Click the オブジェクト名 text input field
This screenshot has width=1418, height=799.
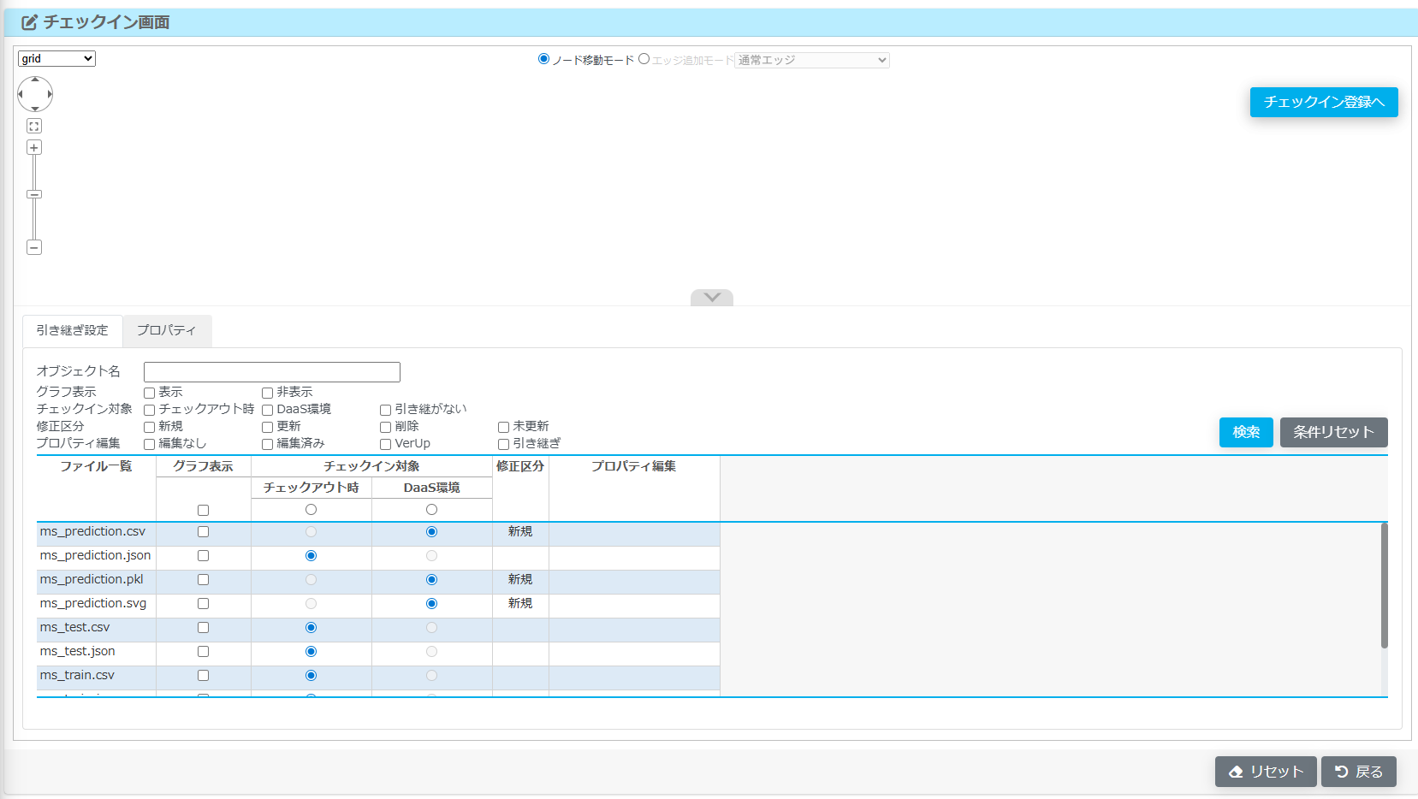pos(271,371)
